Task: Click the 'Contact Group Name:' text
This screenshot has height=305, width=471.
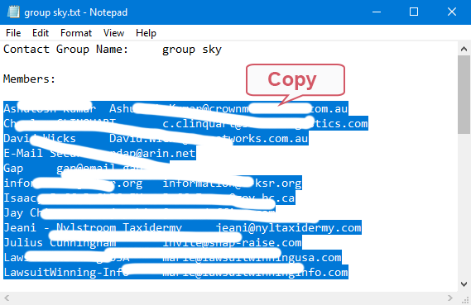Action: tap(65, 49)
